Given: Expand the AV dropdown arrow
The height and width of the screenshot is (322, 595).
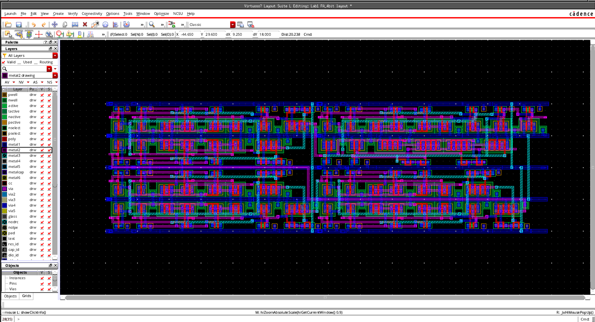Looking at the screenshot, I should [x=13, y=82].
